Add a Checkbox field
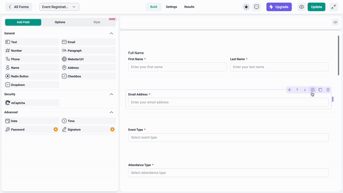Image resolution: width=343 pixels, height=193 pixels. click(88, 76)
